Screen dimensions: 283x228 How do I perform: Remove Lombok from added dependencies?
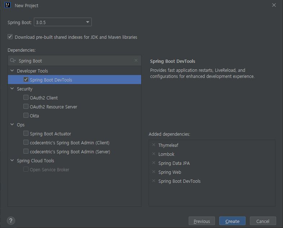click(x=154, y=154)
